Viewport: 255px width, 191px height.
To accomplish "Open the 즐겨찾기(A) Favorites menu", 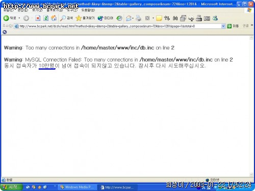I will click(55, 10).
